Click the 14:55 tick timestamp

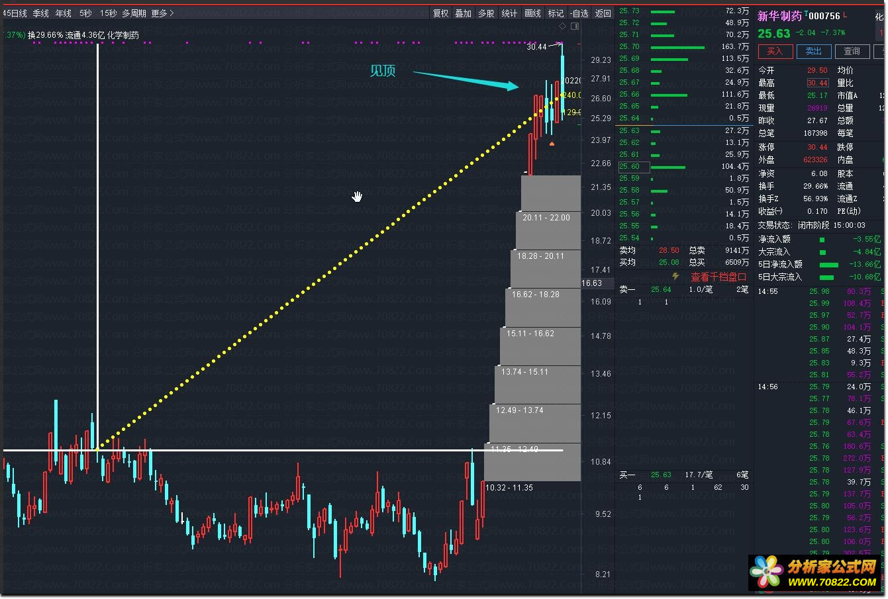768,291
